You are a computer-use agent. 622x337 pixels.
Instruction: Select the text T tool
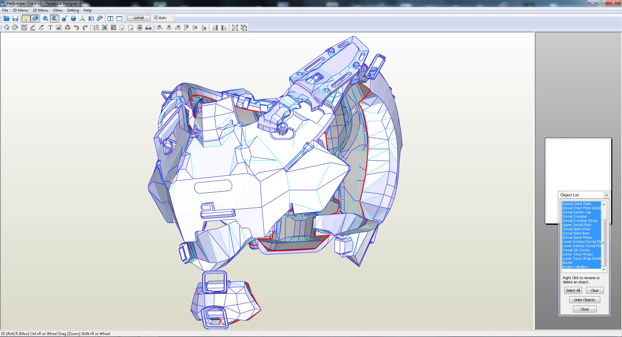pyautogui.click(x=50, y=28)
